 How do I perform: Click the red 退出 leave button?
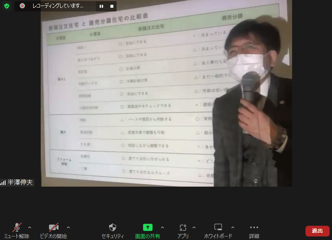[317, 231]
